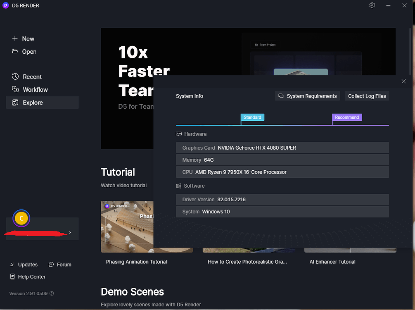Viewport: 415px width, 310px height.
Task: Expand the user profile chevron
Action: 71,233
